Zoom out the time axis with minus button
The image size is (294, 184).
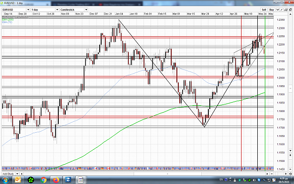coord(272,174)
